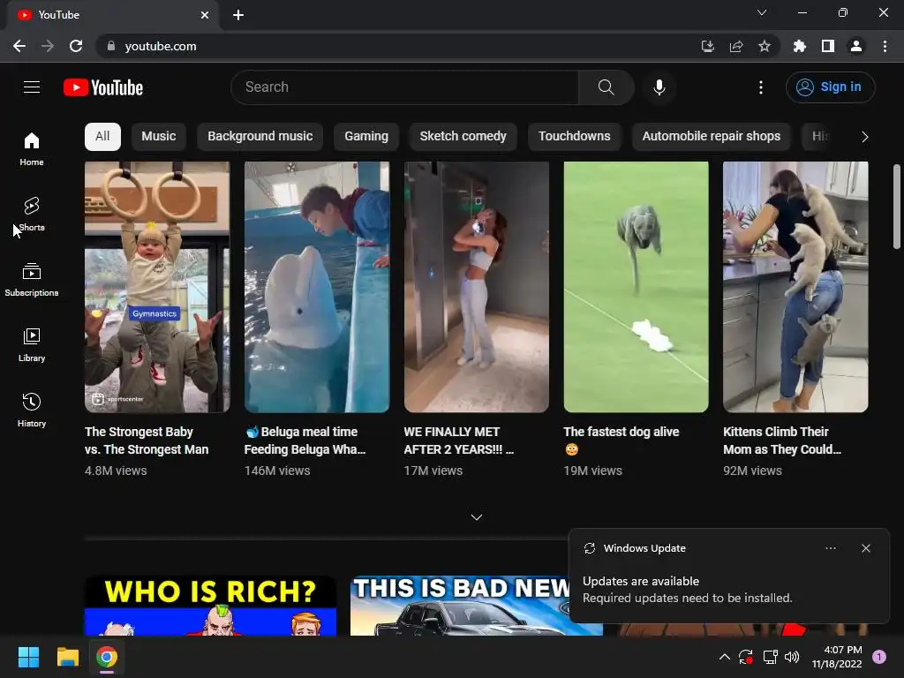Click the YouTube search input field

[404, 87]
